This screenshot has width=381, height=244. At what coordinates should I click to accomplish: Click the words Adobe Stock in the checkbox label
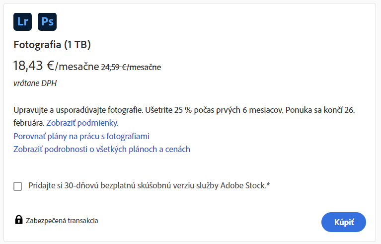(243, 186)
